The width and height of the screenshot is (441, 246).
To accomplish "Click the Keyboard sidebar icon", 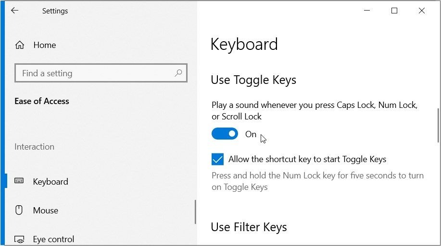I will (x=19, y=181).
